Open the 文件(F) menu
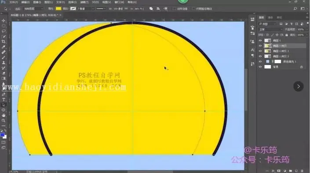310x173 pixels. coord(14,2)
